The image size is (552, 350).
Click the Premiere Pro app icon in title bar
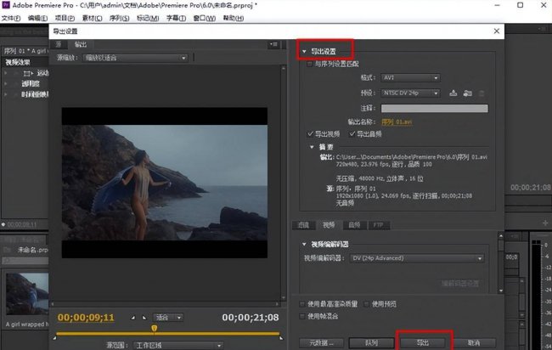tap(6, 5)
